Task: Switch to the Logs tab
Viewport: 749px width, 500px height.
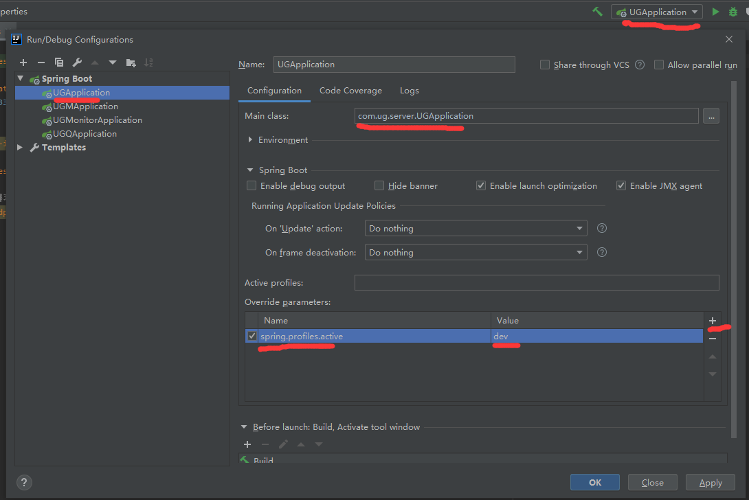Action: point(409,91)
